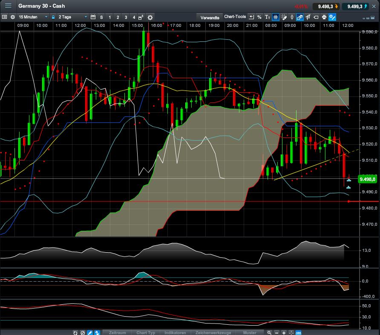This screenshot has height=335, width=380.
Task: Toggle the blue lock icon
Action: click(x=53, y=17)
